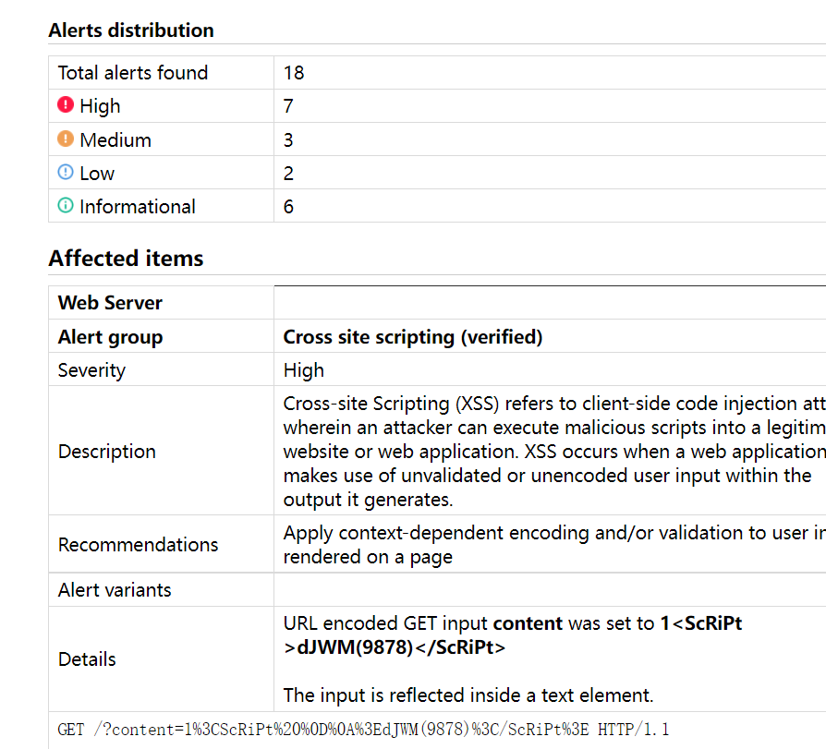Screen dimensions: 826x749
Task: Click Cross site scripting (verified) alert group
Action: point(412,336)
